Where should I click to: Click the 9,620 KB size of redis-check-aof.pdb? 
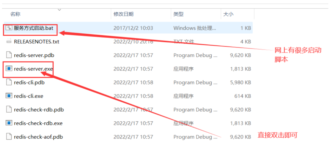(x=241, y=137)
